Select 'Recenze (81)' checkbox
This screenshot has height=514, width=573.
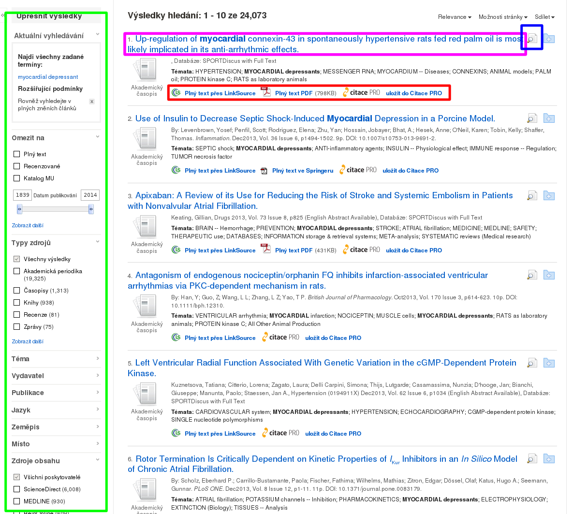click(x=16, y=314)
